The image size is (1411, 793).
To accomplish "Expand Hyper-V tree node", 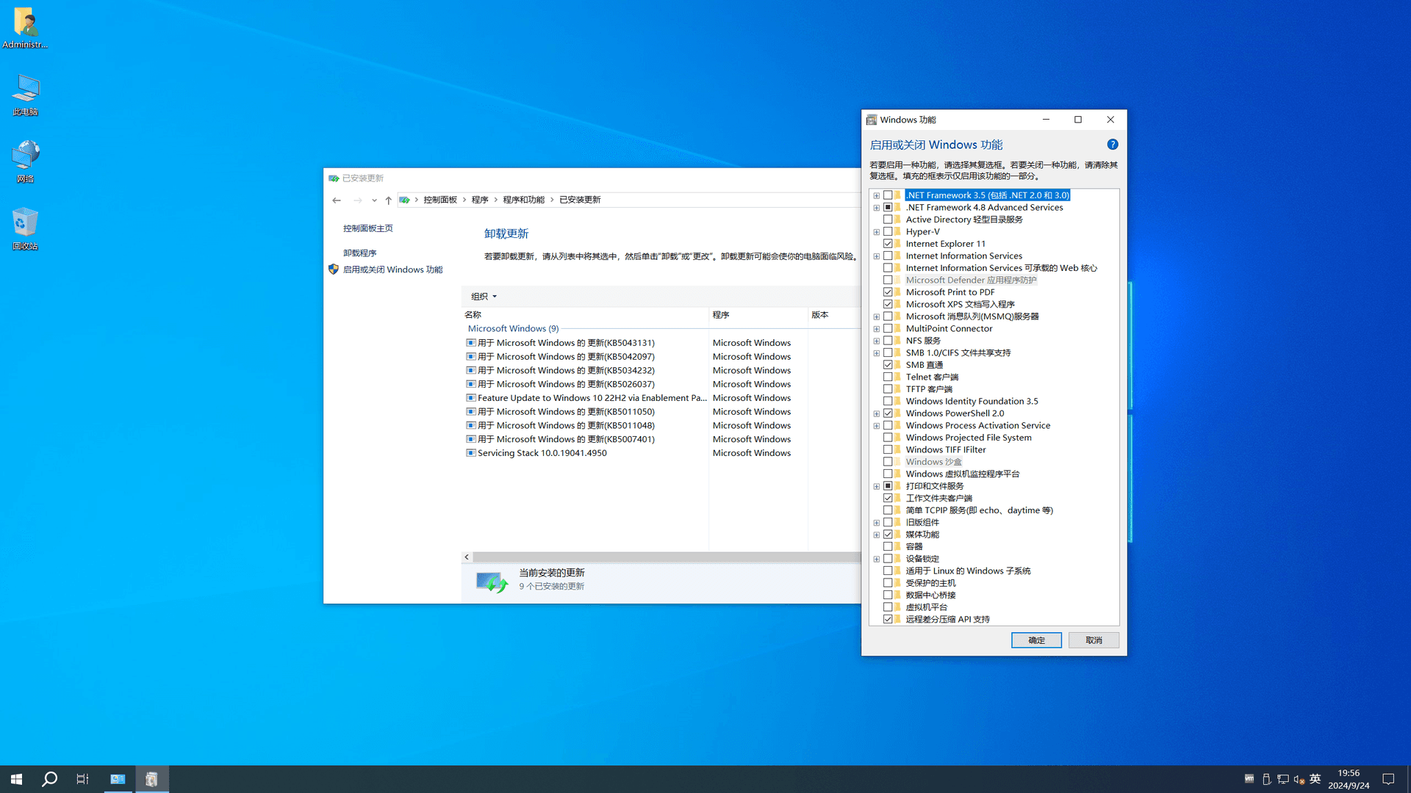I will click(x=876, y=232).
